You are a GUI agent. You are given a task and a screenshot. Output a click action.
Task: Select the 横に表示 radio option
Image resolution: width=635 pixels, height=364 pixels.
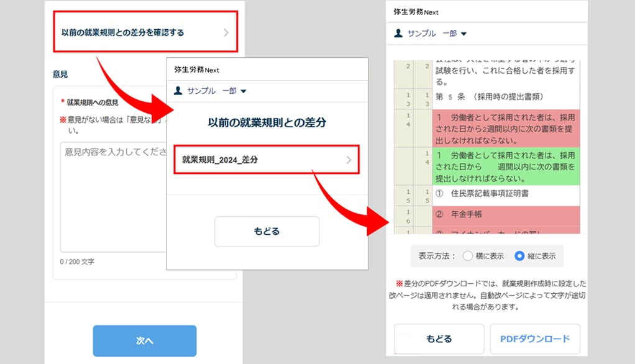click(468, 256)
